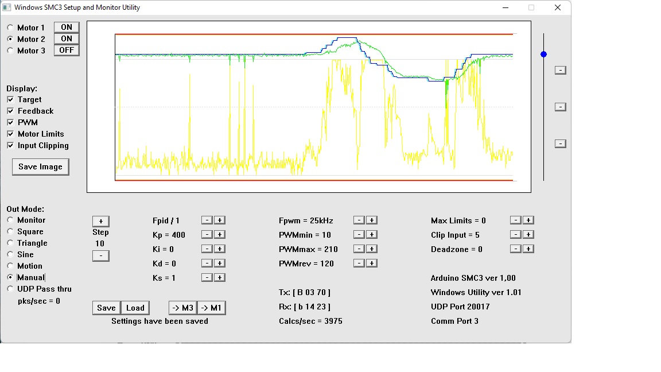Turn off Motor 1 with ON button
Screen dimensions: 661x372
[x=67, y=28]
